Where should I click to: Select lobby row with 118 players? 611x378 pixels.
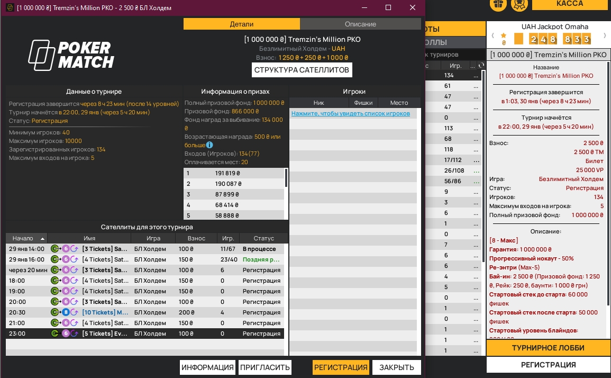click(453, 149)
